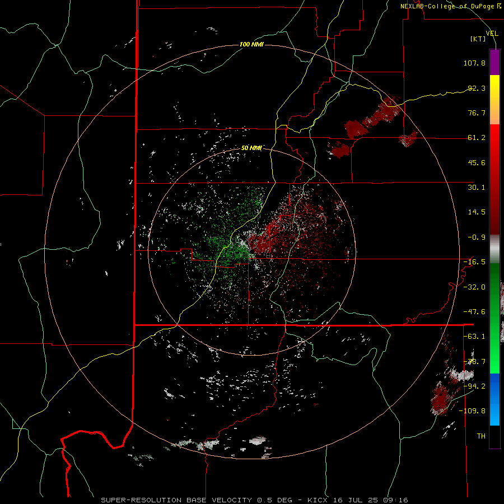The image size is (504, 504).
Task: Pick the blue segment of the color bar
Action: pyautogui.click(x=494, y=399)
